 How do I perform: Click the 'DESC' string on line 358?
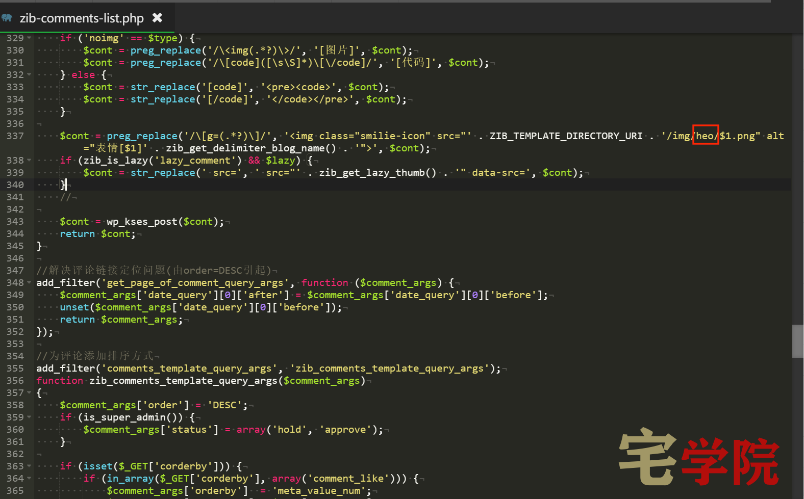[224, 405]
